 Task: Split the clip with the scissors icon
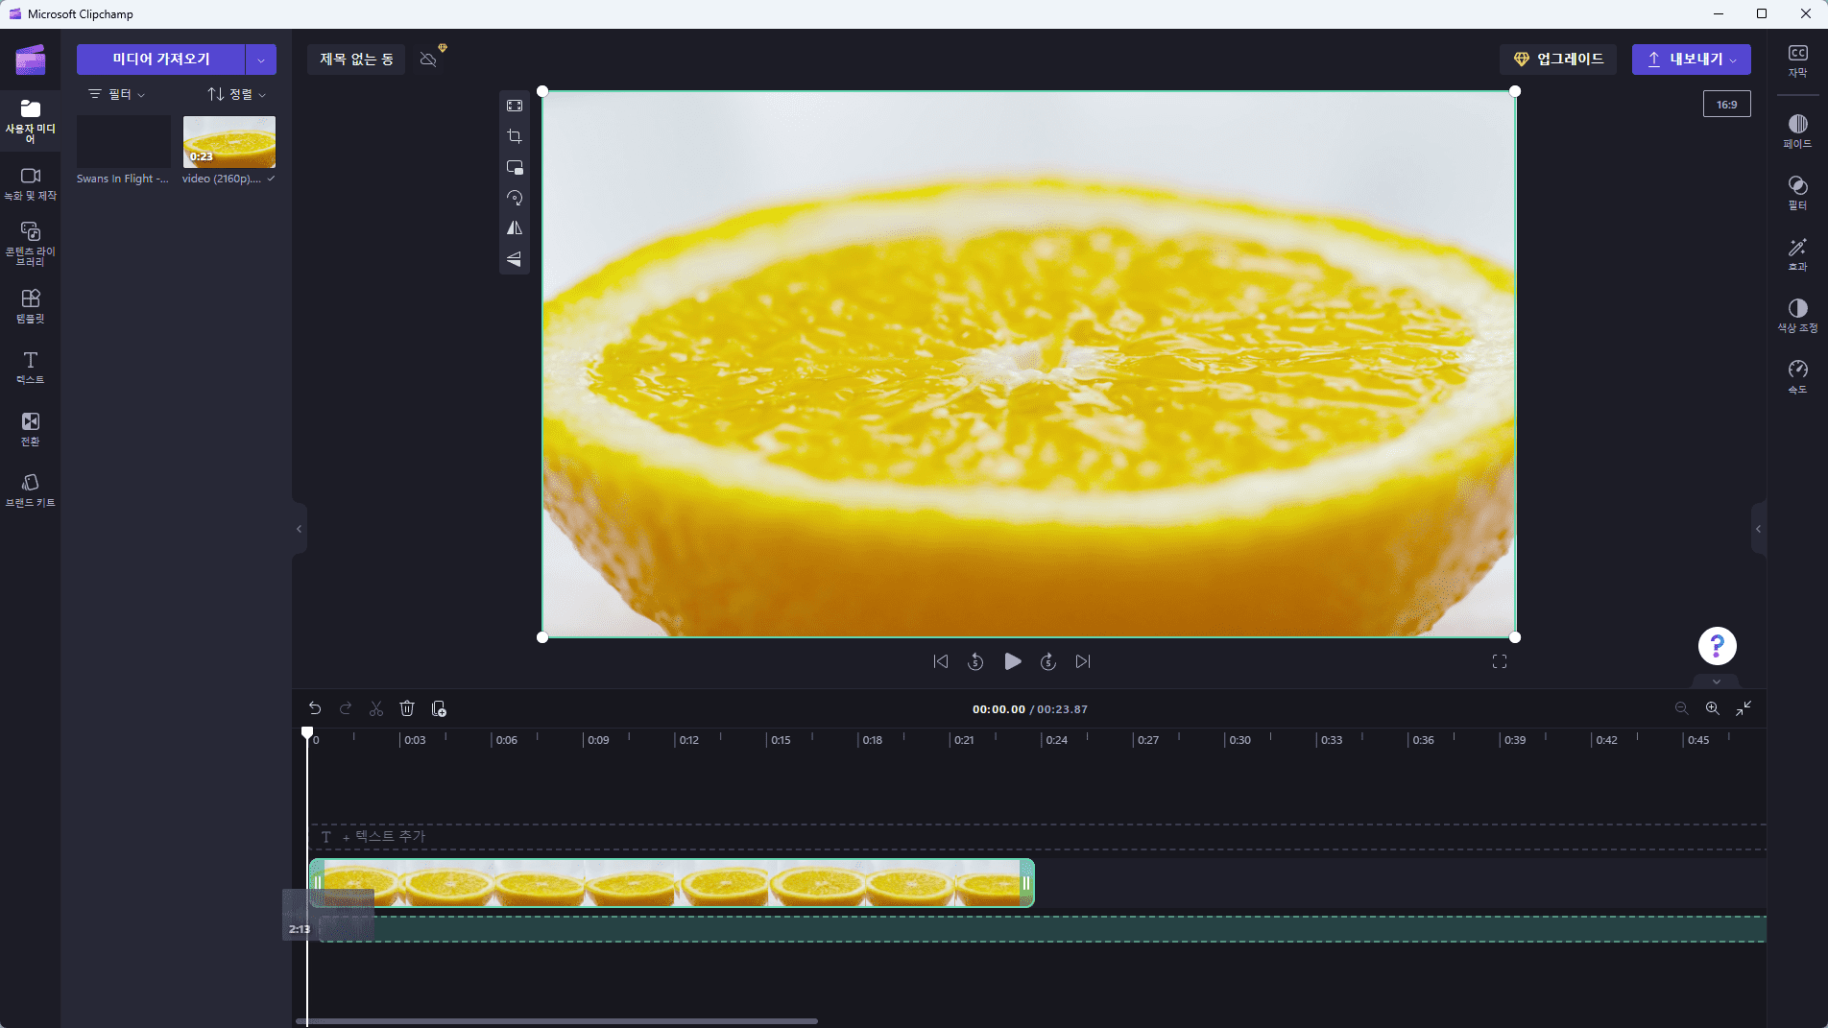[x=376, y=708]
